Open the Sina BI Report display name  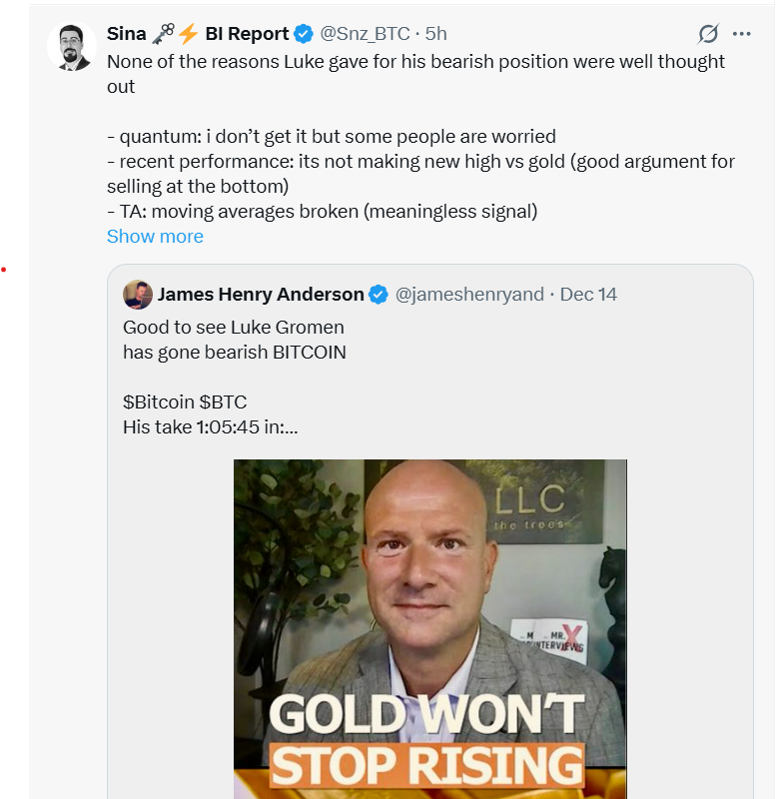[247, 34]
